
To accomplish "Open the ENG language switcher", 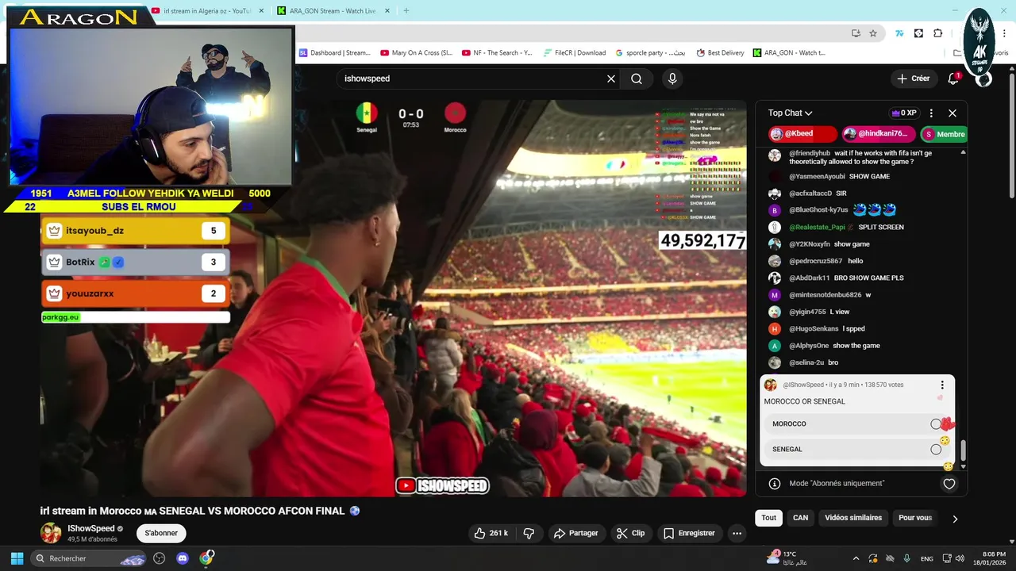I will pos(926,558).
